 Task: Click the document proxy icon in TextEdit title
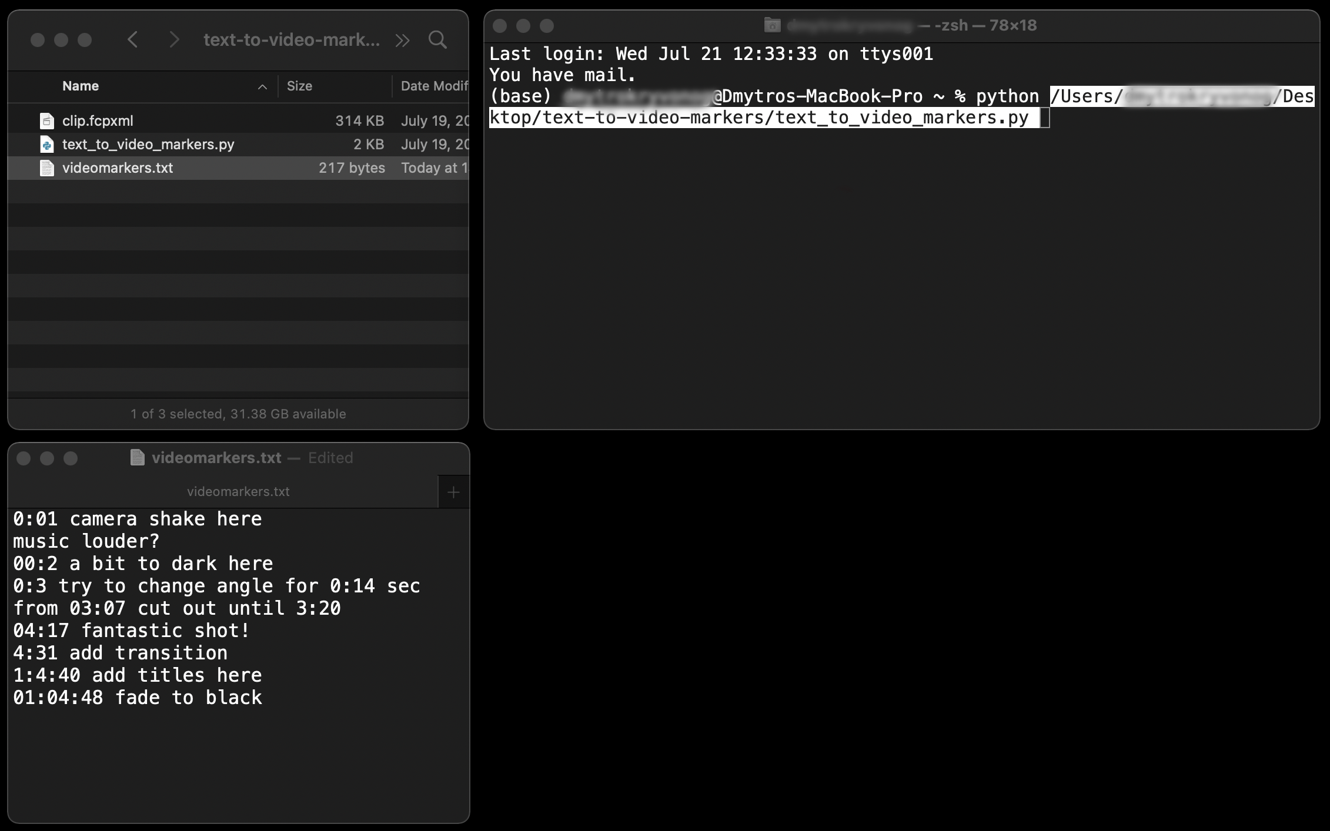click(x=137, y=457)
